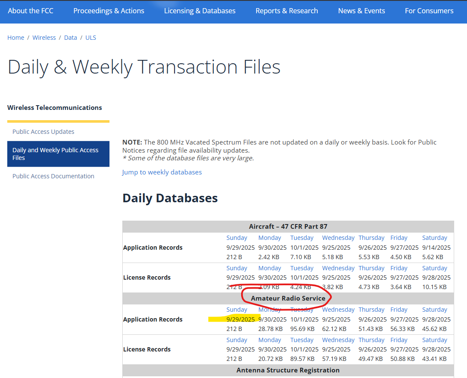Open Proceedings & Actions menu
The height and width of the screenshot is (378, 467).
[x=109, y=11]
